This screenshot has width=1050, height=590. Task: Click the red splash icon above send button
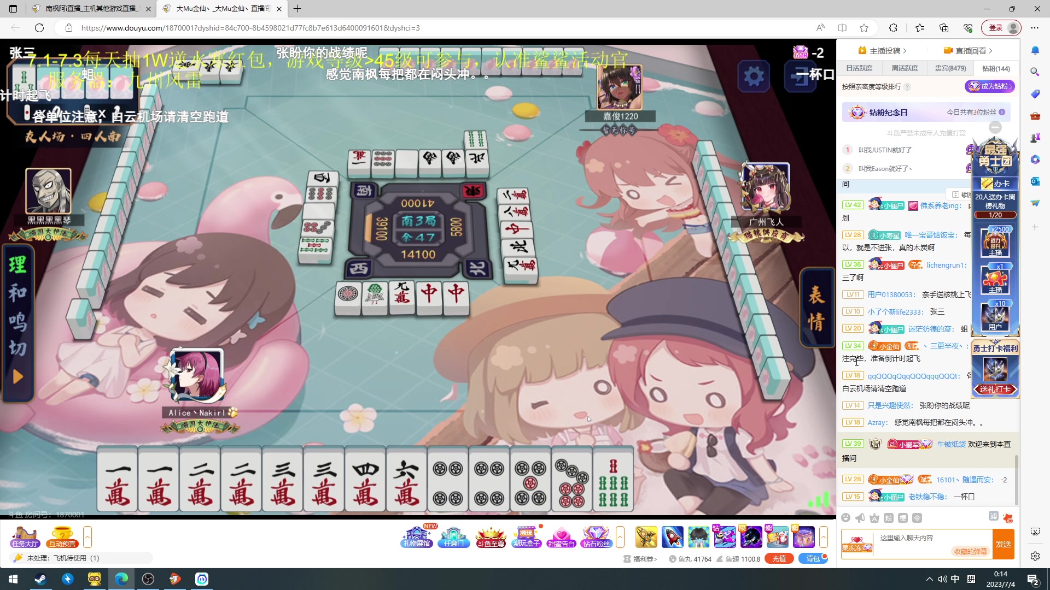[x=1008, y=518]
